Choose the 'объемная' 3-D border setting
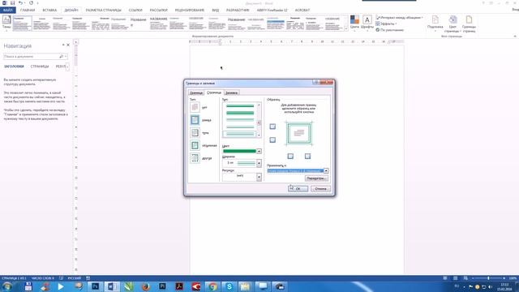 click(195, 145)
